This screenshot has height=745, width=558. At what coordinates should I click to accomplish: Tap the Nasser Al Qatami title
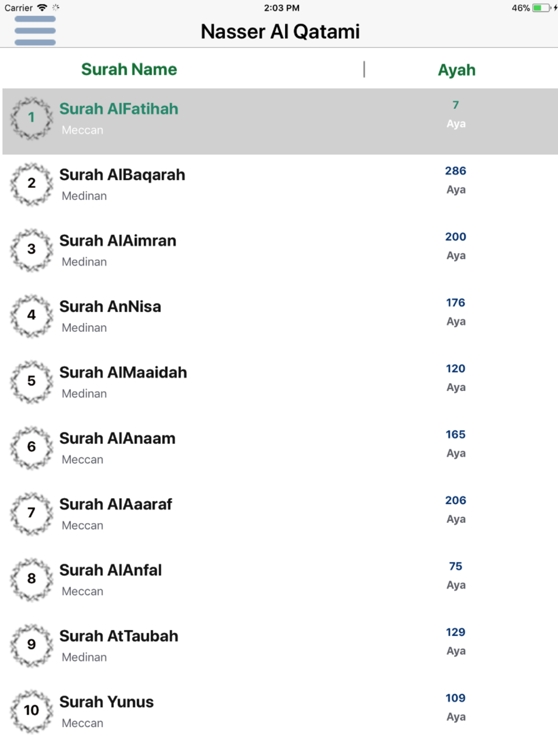(280, 32)
